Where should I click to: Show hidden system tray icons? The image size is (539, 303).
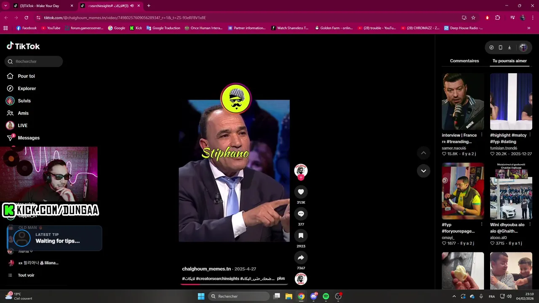454,296
